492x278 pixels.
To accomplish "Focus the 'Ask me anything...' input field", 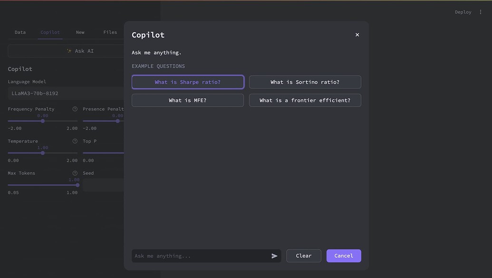I will point(201,256).
